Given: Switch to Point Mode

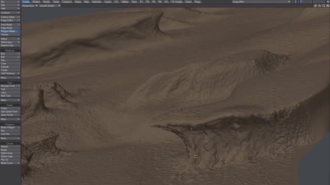Looking at the screenshot, I should [x=10, y=25].
